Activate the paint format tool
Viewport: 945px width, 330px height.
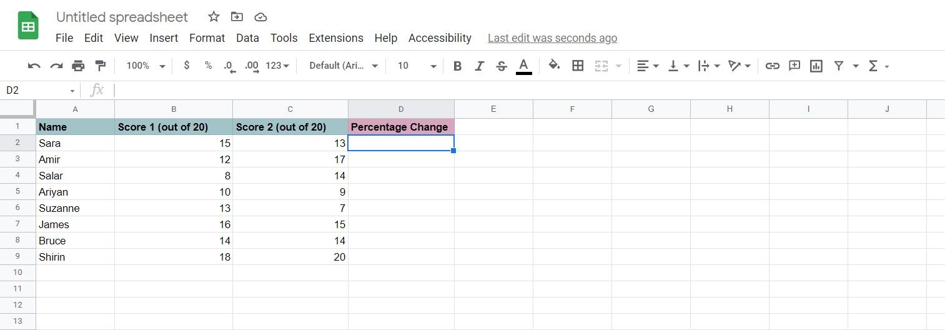tap(100, 66)
